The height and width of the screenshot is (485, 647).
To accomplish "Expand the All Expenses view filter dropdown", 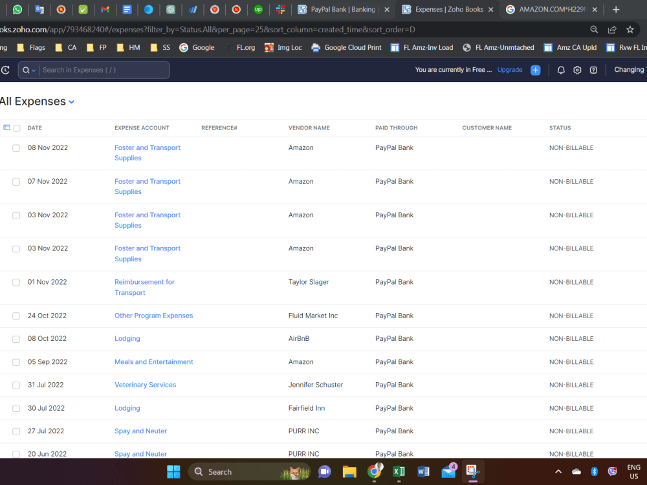I will click(71, 102).
